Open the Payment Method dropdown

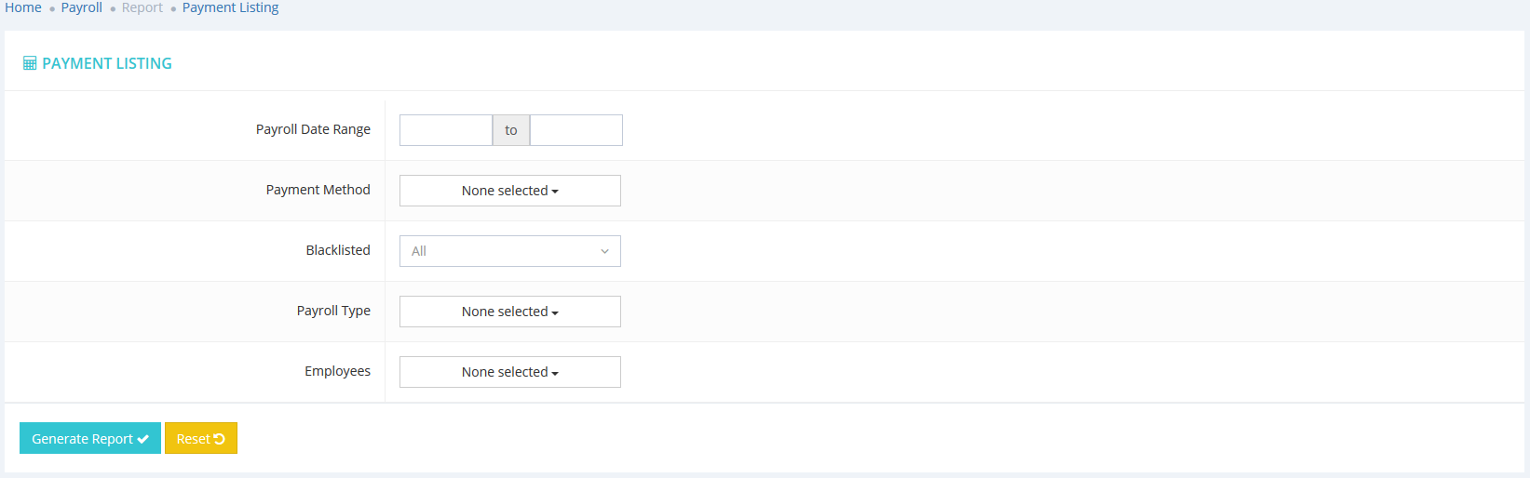point(509,191)
